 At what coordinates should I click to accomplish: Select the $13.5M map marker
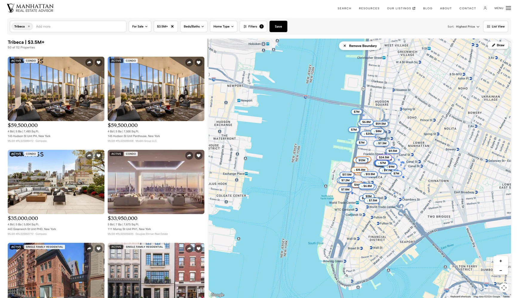pos(369,174)
